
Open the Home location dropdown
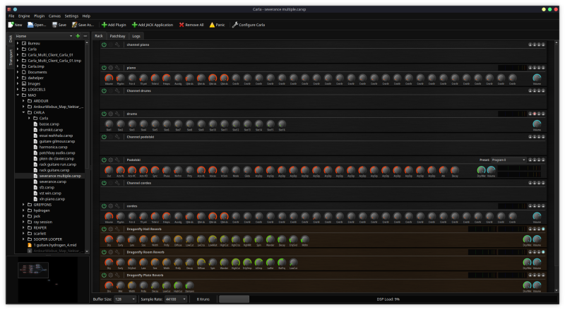click(x=44, y=36)
